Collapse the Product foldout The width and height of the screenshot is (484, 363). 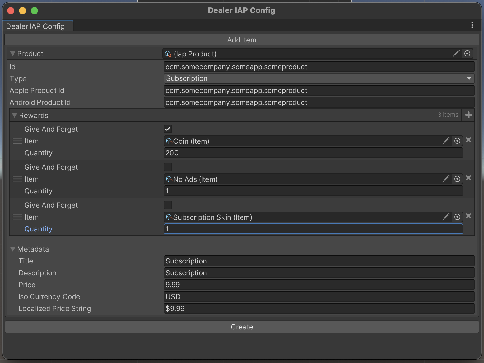click(x=12, y=54)
